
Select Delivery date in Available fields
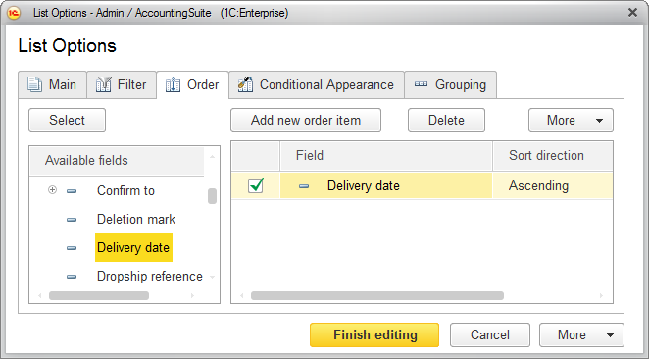click(x=133, y=247)
